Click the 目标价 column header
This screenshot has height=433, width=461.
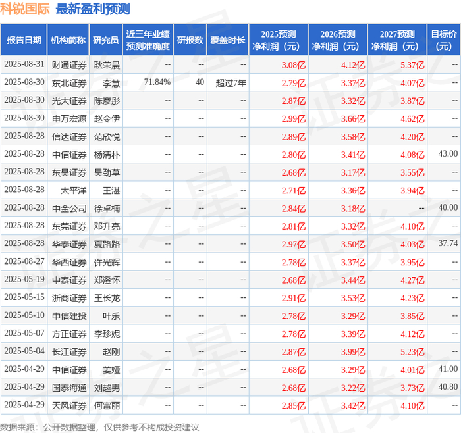(x=443, y=40)
